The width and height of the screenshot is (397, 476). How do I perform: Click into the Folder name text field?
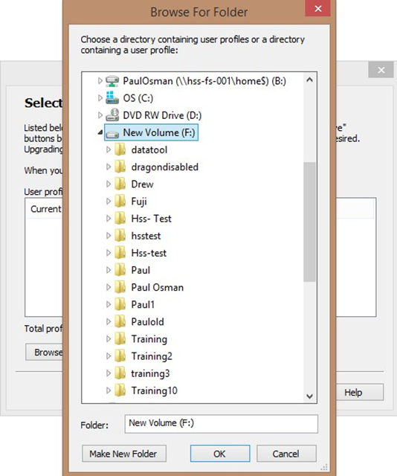tap(221, 424)
